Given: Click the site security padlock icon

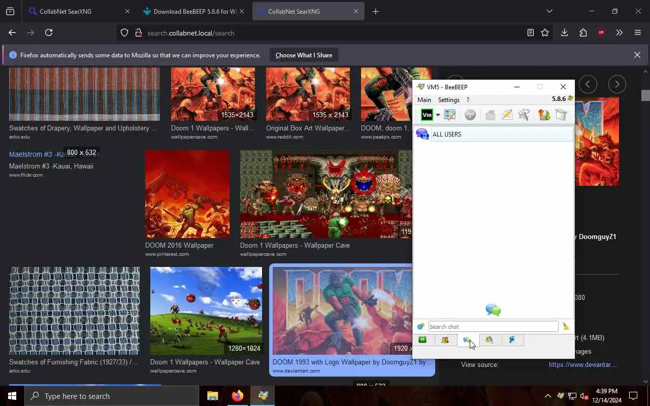Looking at the screenshot, I should pos(138,32).
